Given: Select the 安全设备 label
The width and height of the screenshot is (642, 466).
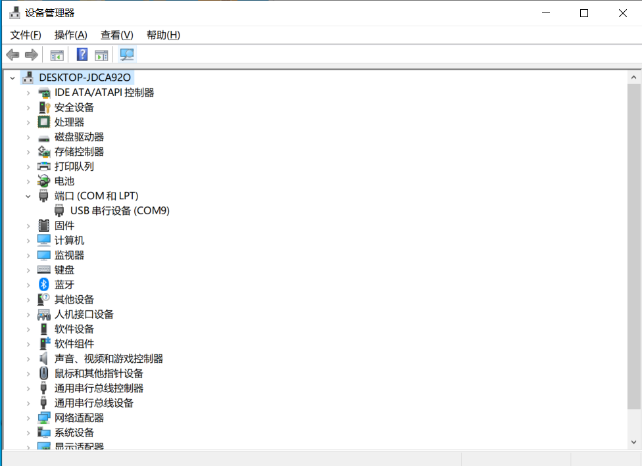Looking at the screenshot, I should [x=74, y=107].
